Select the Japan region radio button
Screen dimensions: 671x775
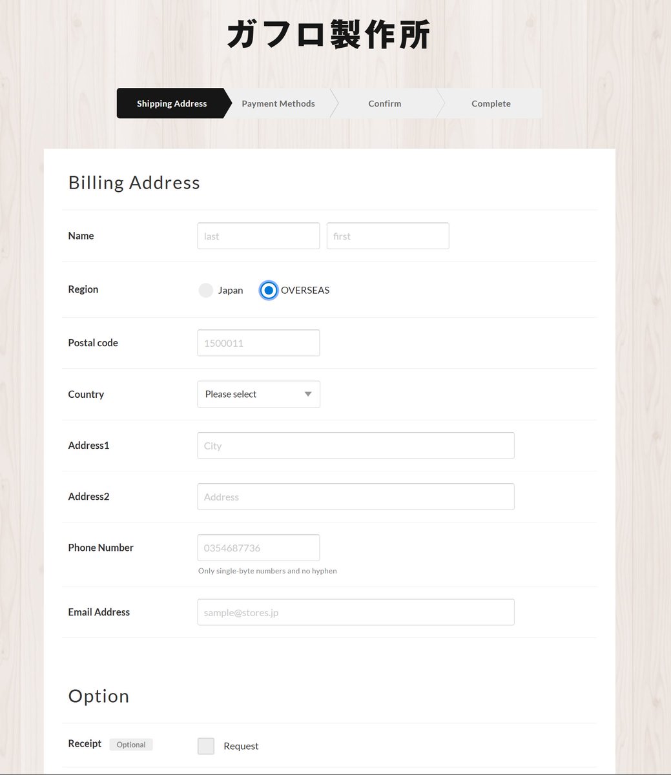pos(205,291)
